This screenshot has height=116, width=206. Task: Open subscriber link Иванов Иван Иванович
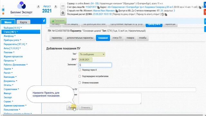coord(104,11)
